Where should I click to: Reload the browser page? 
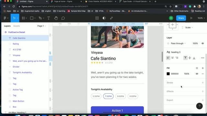(x=14, y=6)
